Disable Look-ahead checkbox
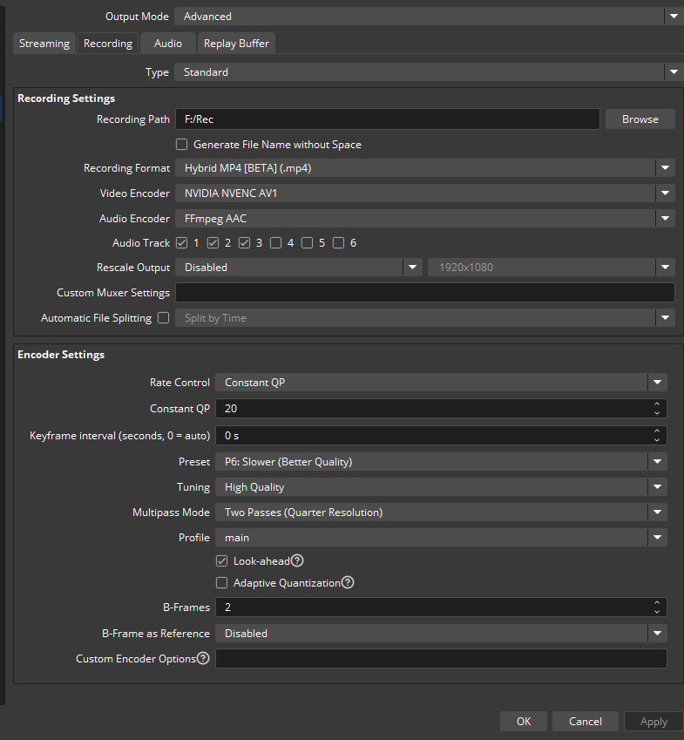Screen dimensions: 684x740 [x=221, y=561]
